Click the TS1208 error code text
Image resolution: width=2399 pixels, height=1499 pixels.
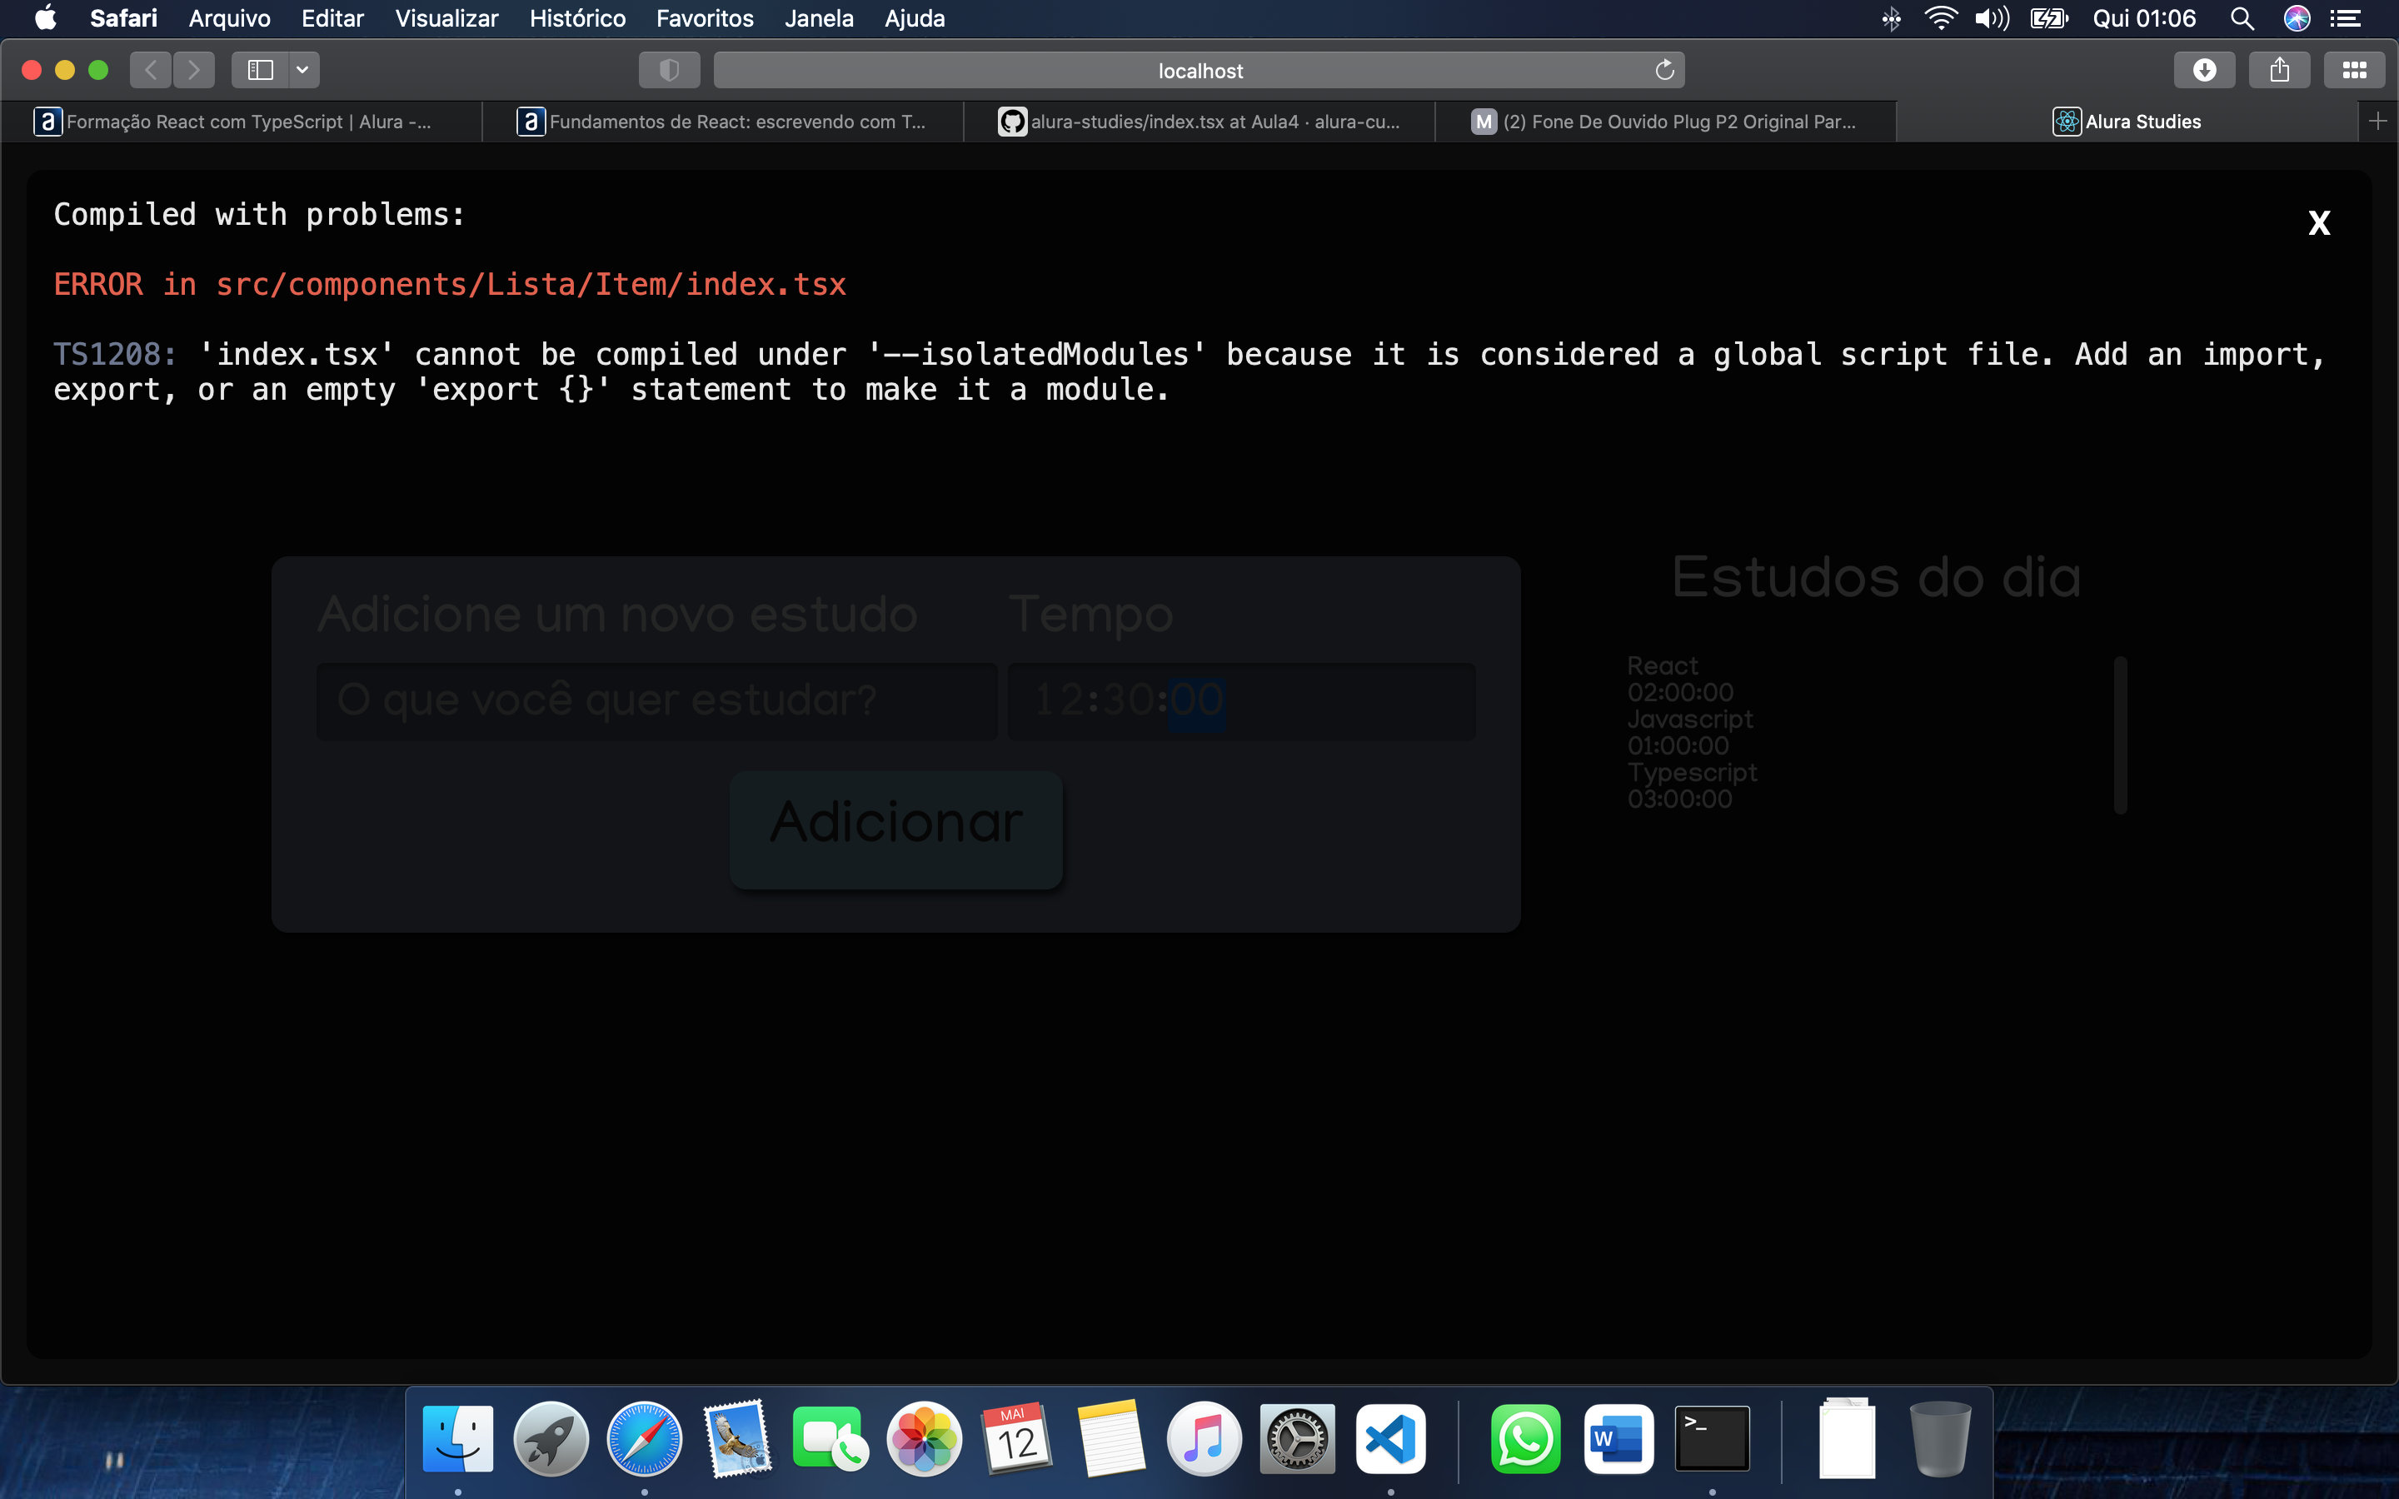114,354
